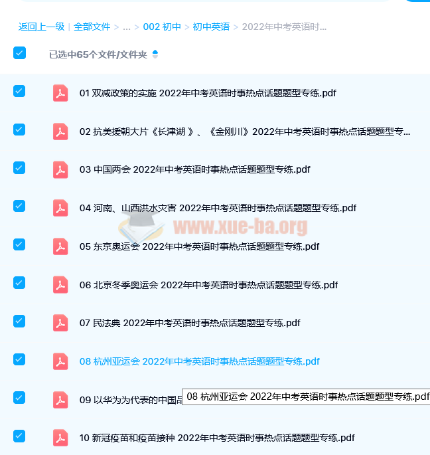This screenshot has height=455, width=430.
Task: Click PDF icon for 08 杭州亚运会 file
Action: click(x=60, y=361)
